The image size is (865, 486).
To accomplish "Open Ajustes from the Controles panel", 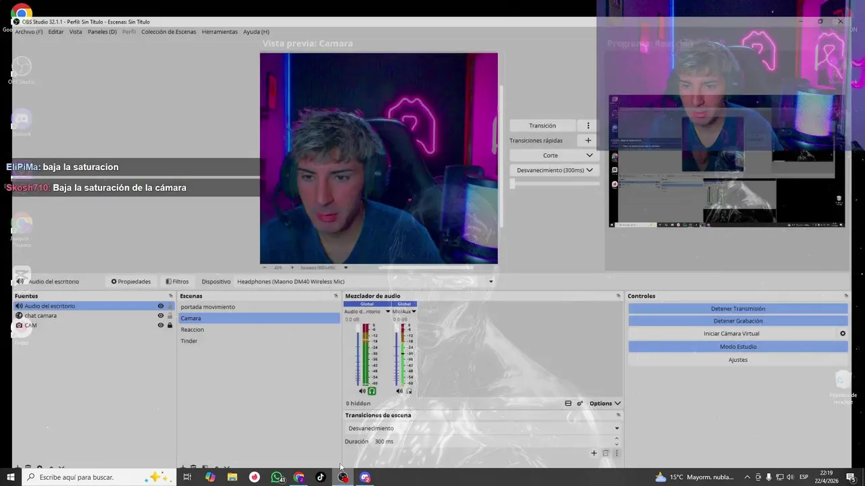I will pos(738,360).
